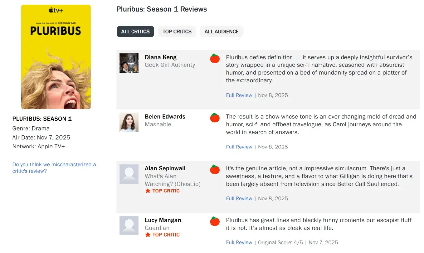The image size is (424, 253).
Task: Click Lucy Mangan's placeholder avatar icon
Action: (129, 226)
